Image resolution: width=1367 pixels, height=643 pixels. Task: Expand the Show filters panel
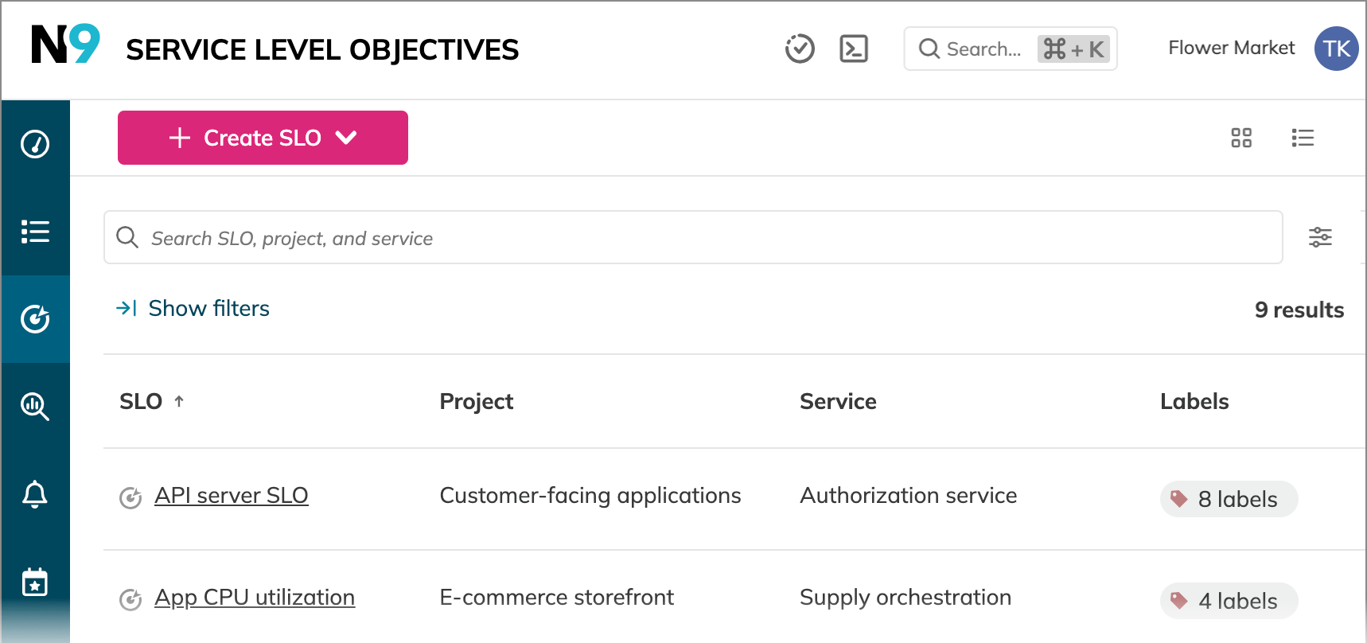[193, 308]
